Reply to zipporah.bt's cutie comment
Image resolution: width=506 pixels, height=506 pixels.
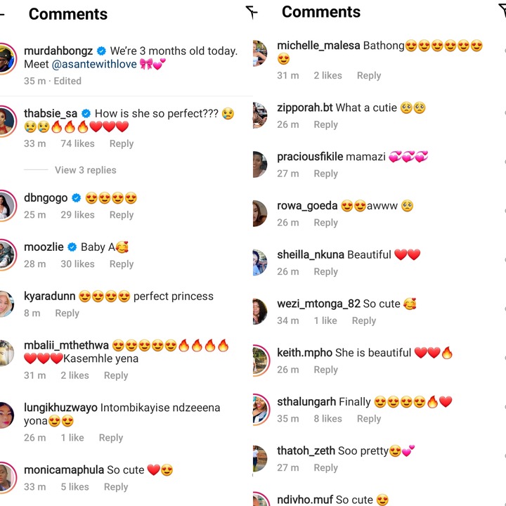(325, 124)
